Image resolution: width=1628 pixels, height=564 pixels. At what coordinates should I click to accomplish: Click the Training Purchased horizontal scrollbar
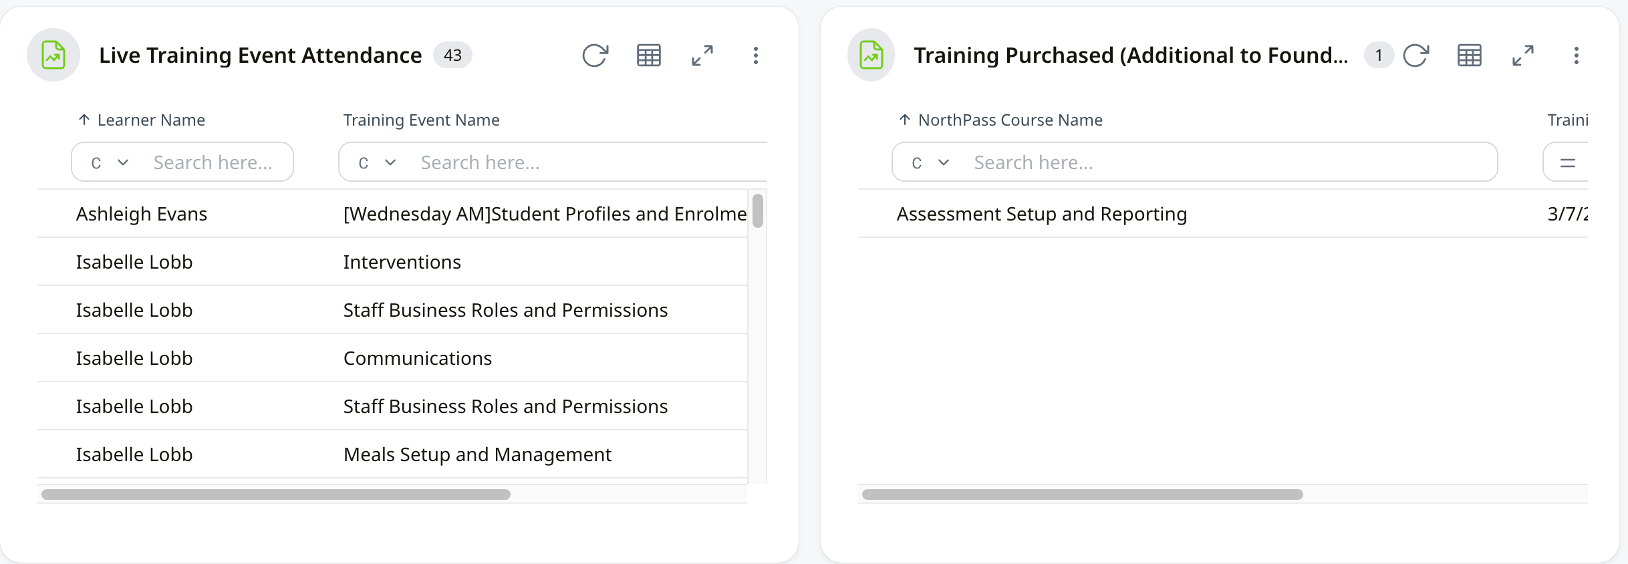[x=1081, y=495]
